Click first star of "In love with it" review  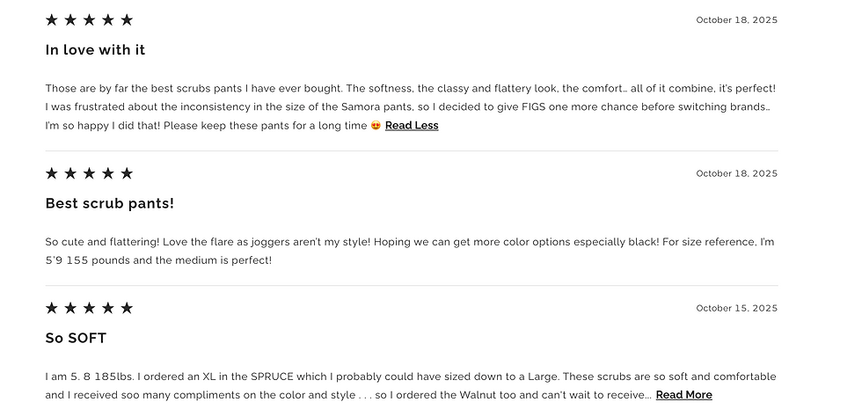pyautogui.click(x=52, y=19)
